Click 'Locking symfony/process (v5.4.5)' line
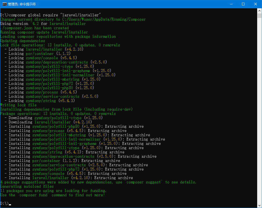Image resolution: width=262 pixels, height=208 pixels. [41, 92]
